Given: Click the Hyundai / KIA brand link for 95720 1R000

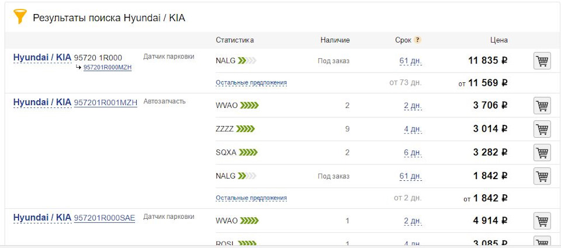Looking at the screenshot, I should [x=42, y=57].
